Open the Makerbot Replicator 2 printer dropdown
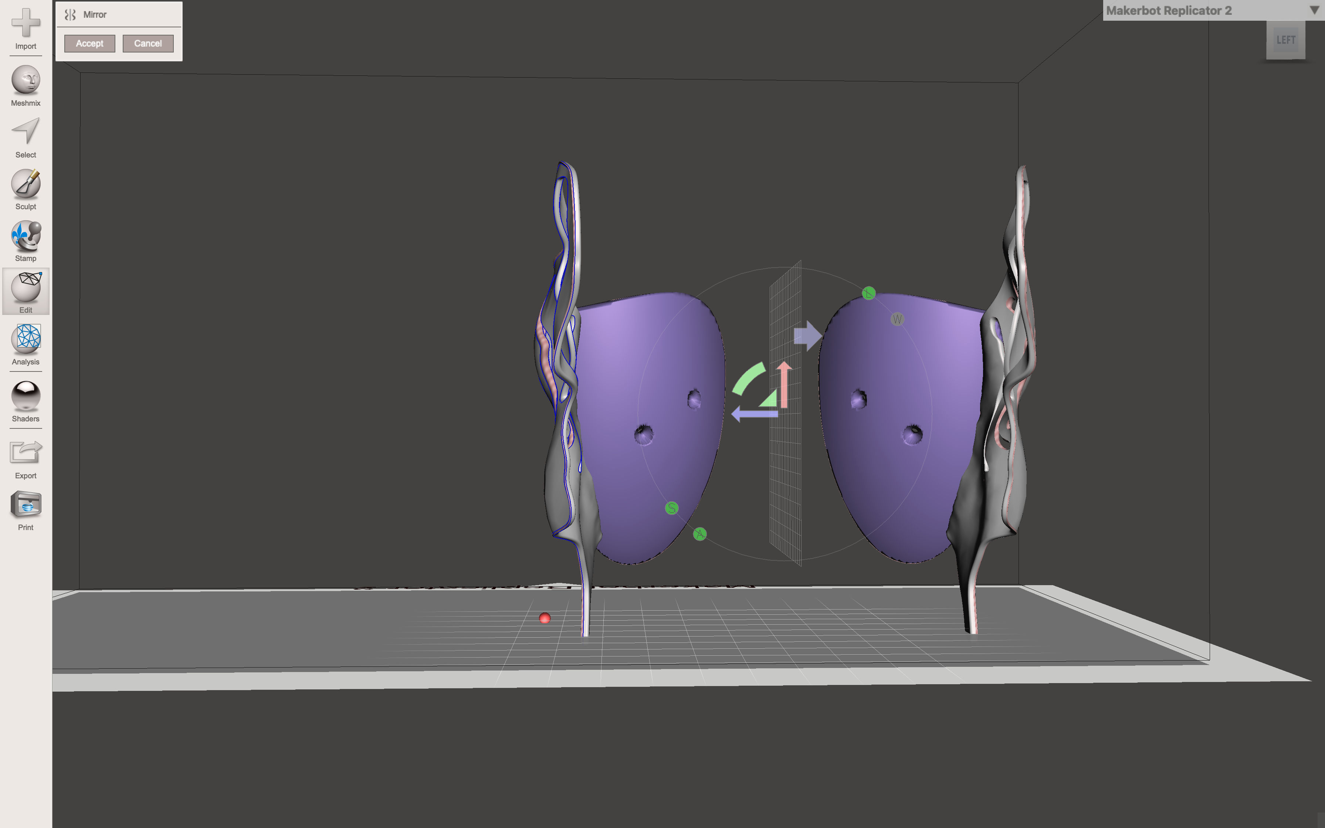Viewport: 1325px width, 828px height. coord(1166,10)
